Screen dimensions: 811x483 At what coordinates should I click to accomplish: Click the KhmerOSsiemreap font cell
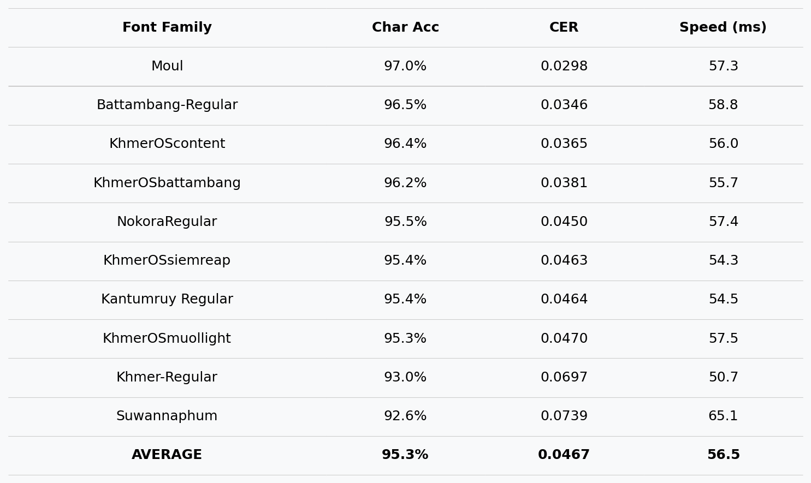(167, 261)
